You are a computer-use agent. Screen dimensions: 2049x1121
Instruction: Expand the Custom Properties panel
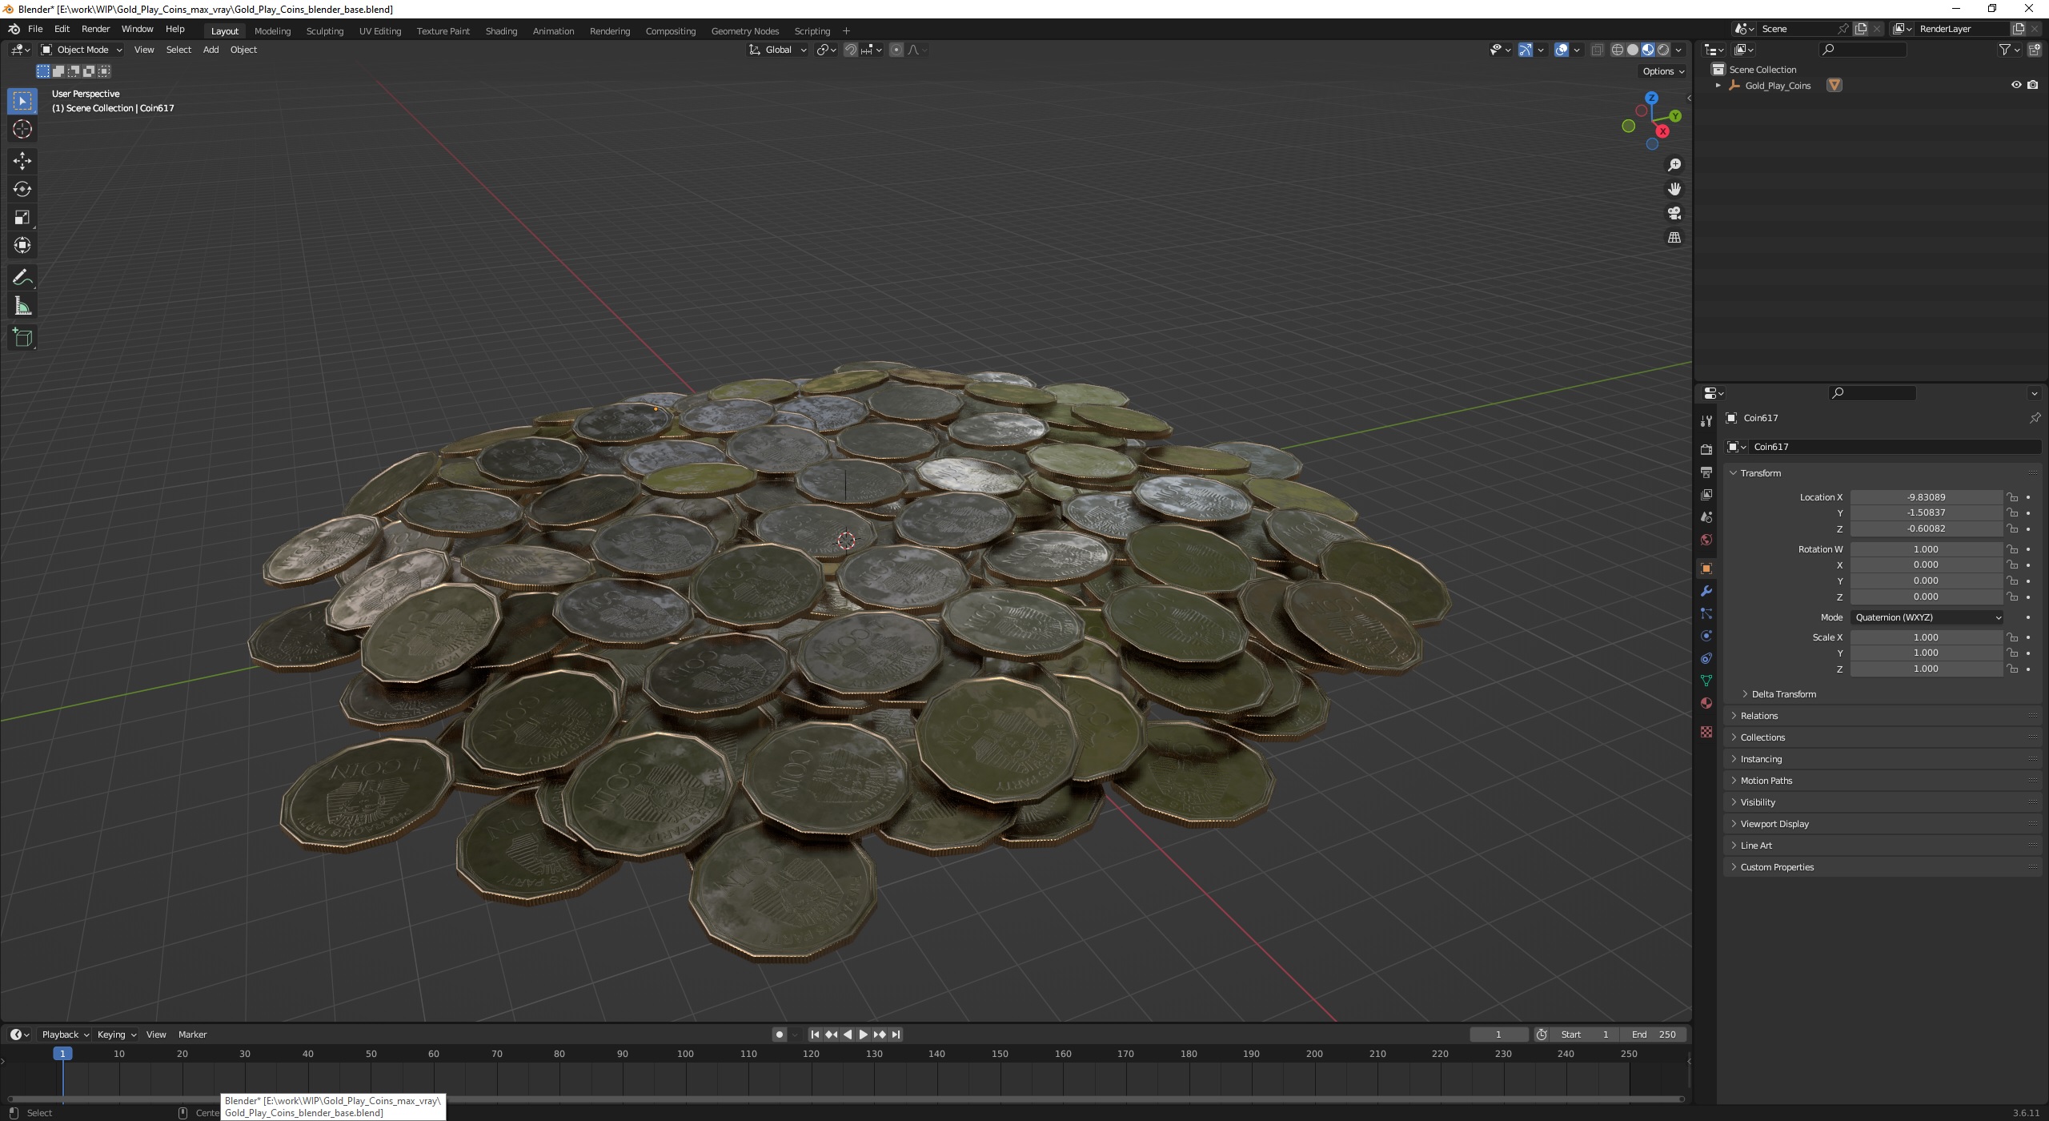1776,867
